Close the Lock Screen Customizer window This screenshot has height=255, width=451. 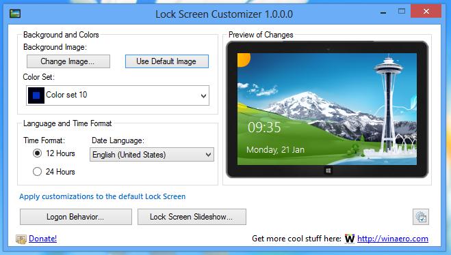click(x=426, y=12)
